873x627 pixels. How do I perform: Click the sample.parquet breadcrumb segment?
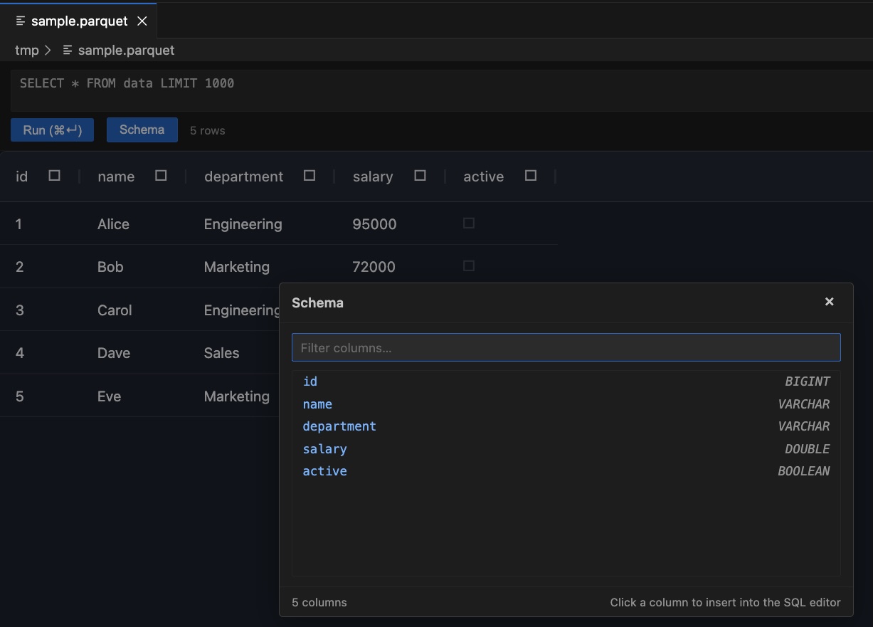coord(126,51)
